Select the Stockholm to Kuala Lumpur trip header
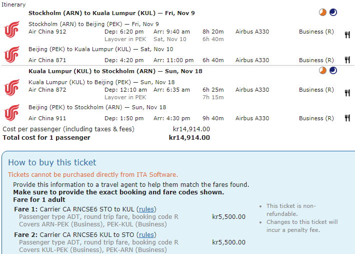This screenshot has height=254, width=355. pyautogui.click(x=112, y=13)
